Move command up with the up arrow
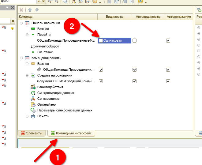 [30, 10]
